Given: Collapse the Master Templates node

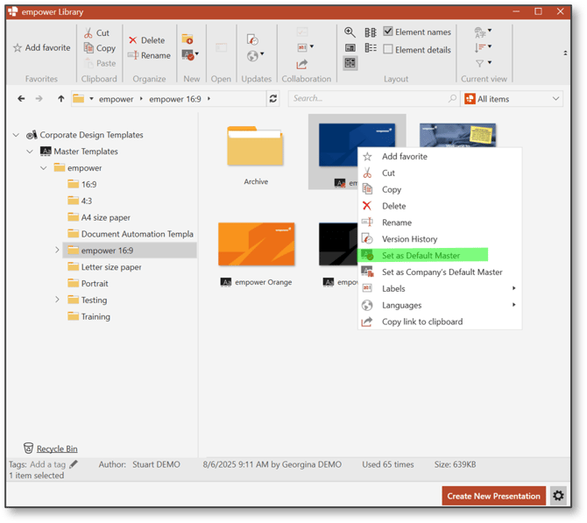Looking at the screenshot, I should click(x=30, y=152).
